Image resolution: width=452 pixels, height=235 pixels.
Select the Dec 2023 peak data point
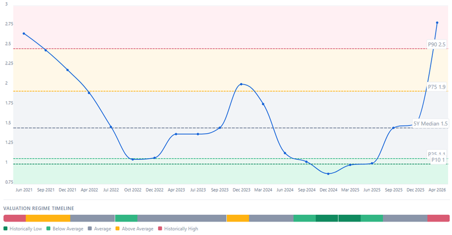point(241,84)
